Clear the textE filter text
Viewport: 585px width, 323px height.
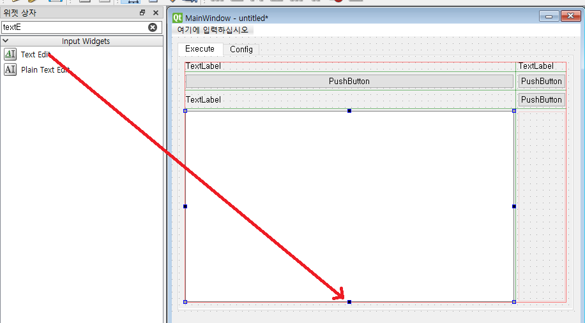coord(153,27)
